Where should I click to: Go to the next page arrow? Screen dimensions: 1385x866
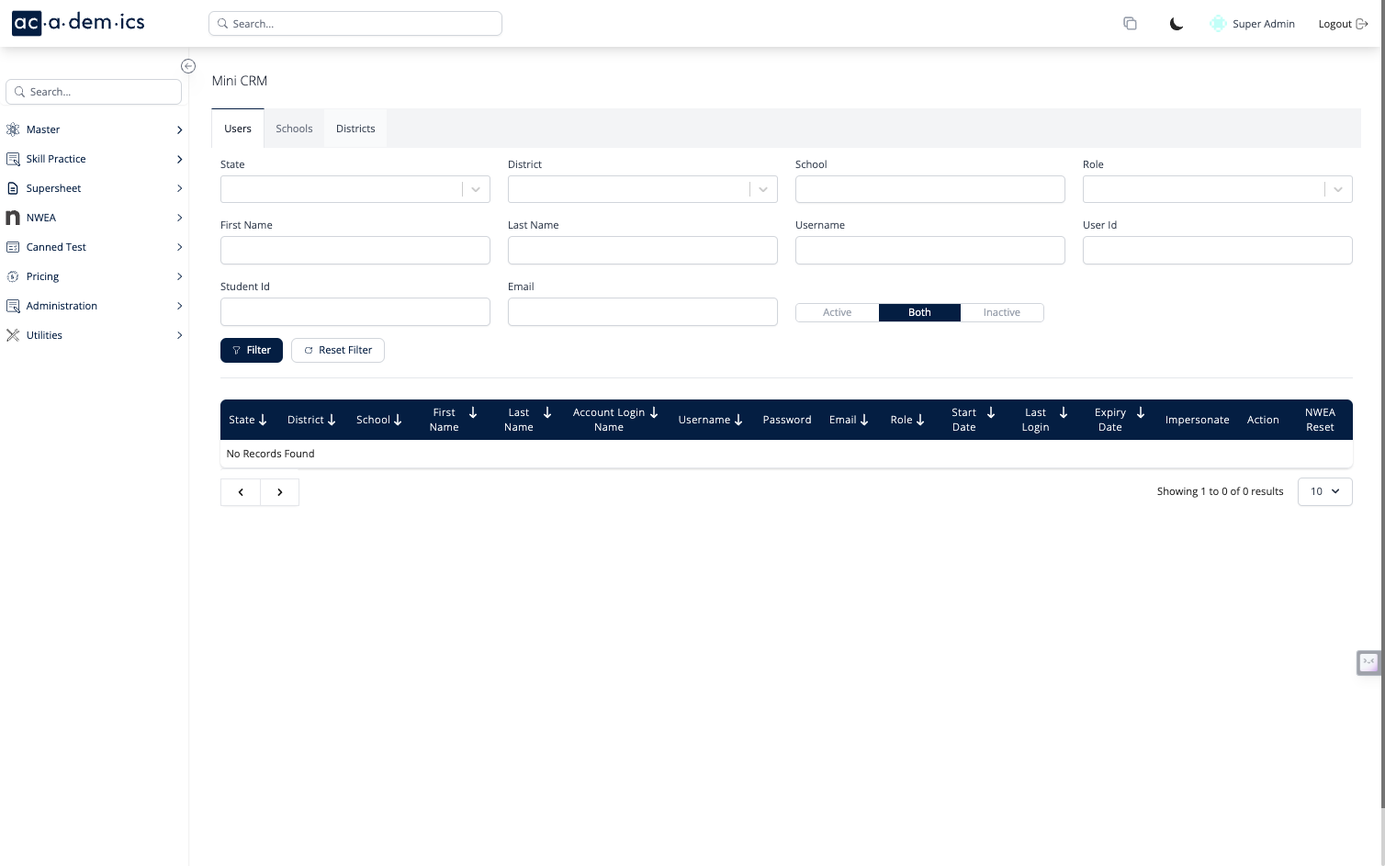pyautogui.click(x=279, y=492)
